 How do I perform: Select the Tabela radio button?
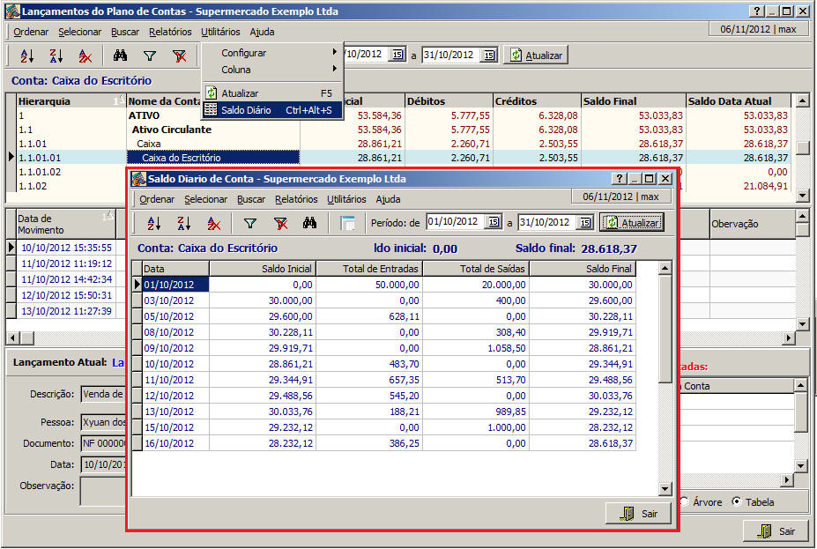click(x=738, y=502)
